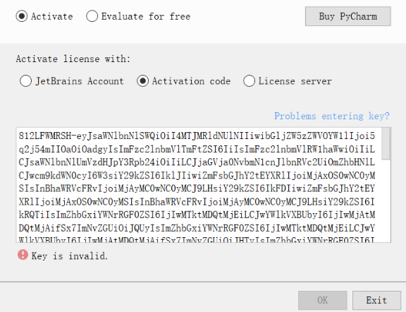Click the 'Key is invalid.' error message
Screen dimensions: 406x312
click(69, 256)
